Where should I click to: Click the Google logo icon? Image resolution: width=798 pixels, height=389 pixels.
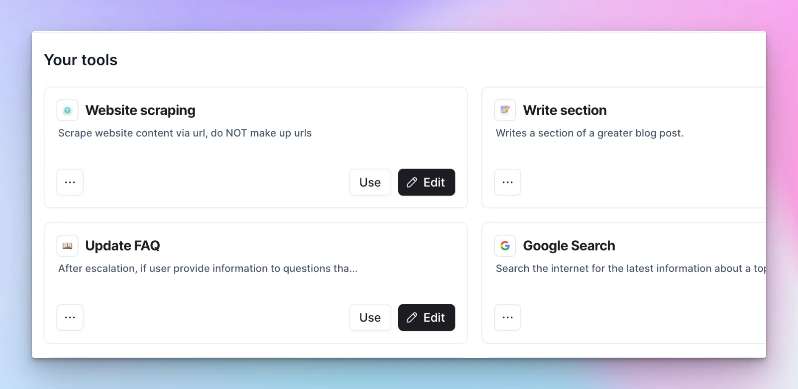tap(505, 246)
